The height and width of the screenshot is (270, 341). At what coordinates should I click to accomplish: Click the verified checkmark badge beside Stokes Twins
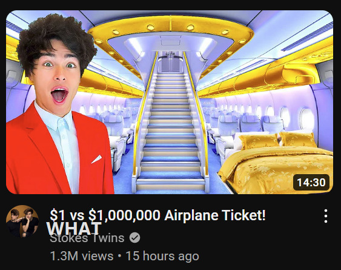coord(135,237)
